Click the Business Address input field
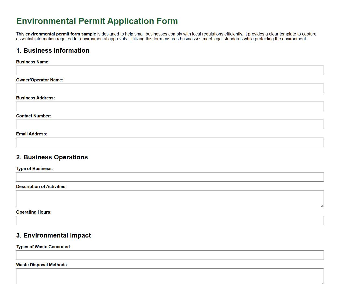 point(170,106)
